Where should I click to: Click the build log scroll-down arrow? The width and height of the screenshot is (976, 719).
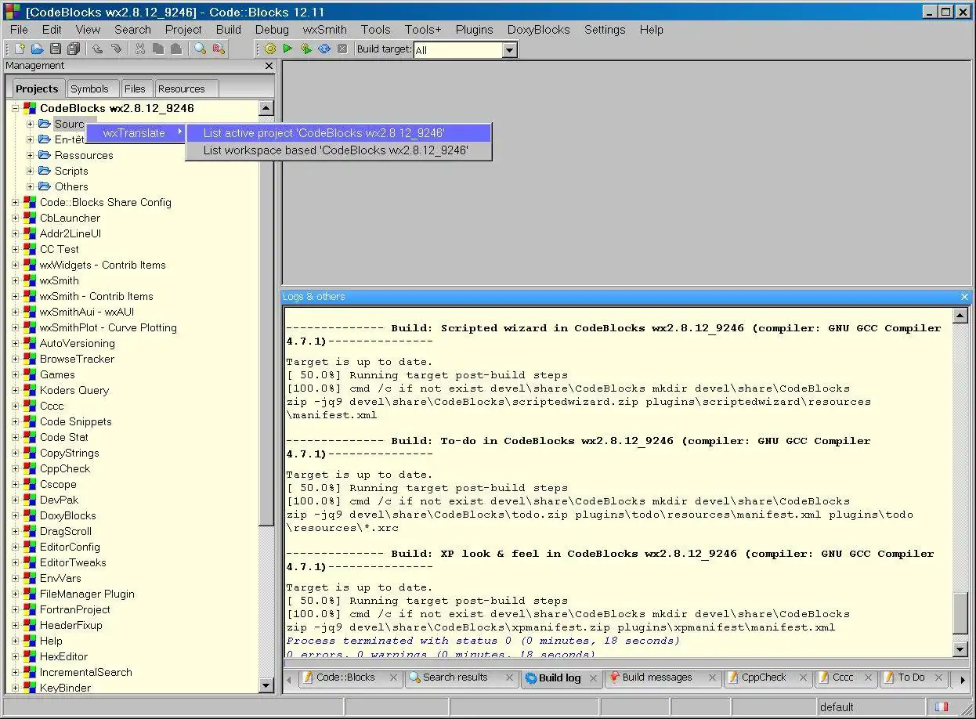[960, 649]
